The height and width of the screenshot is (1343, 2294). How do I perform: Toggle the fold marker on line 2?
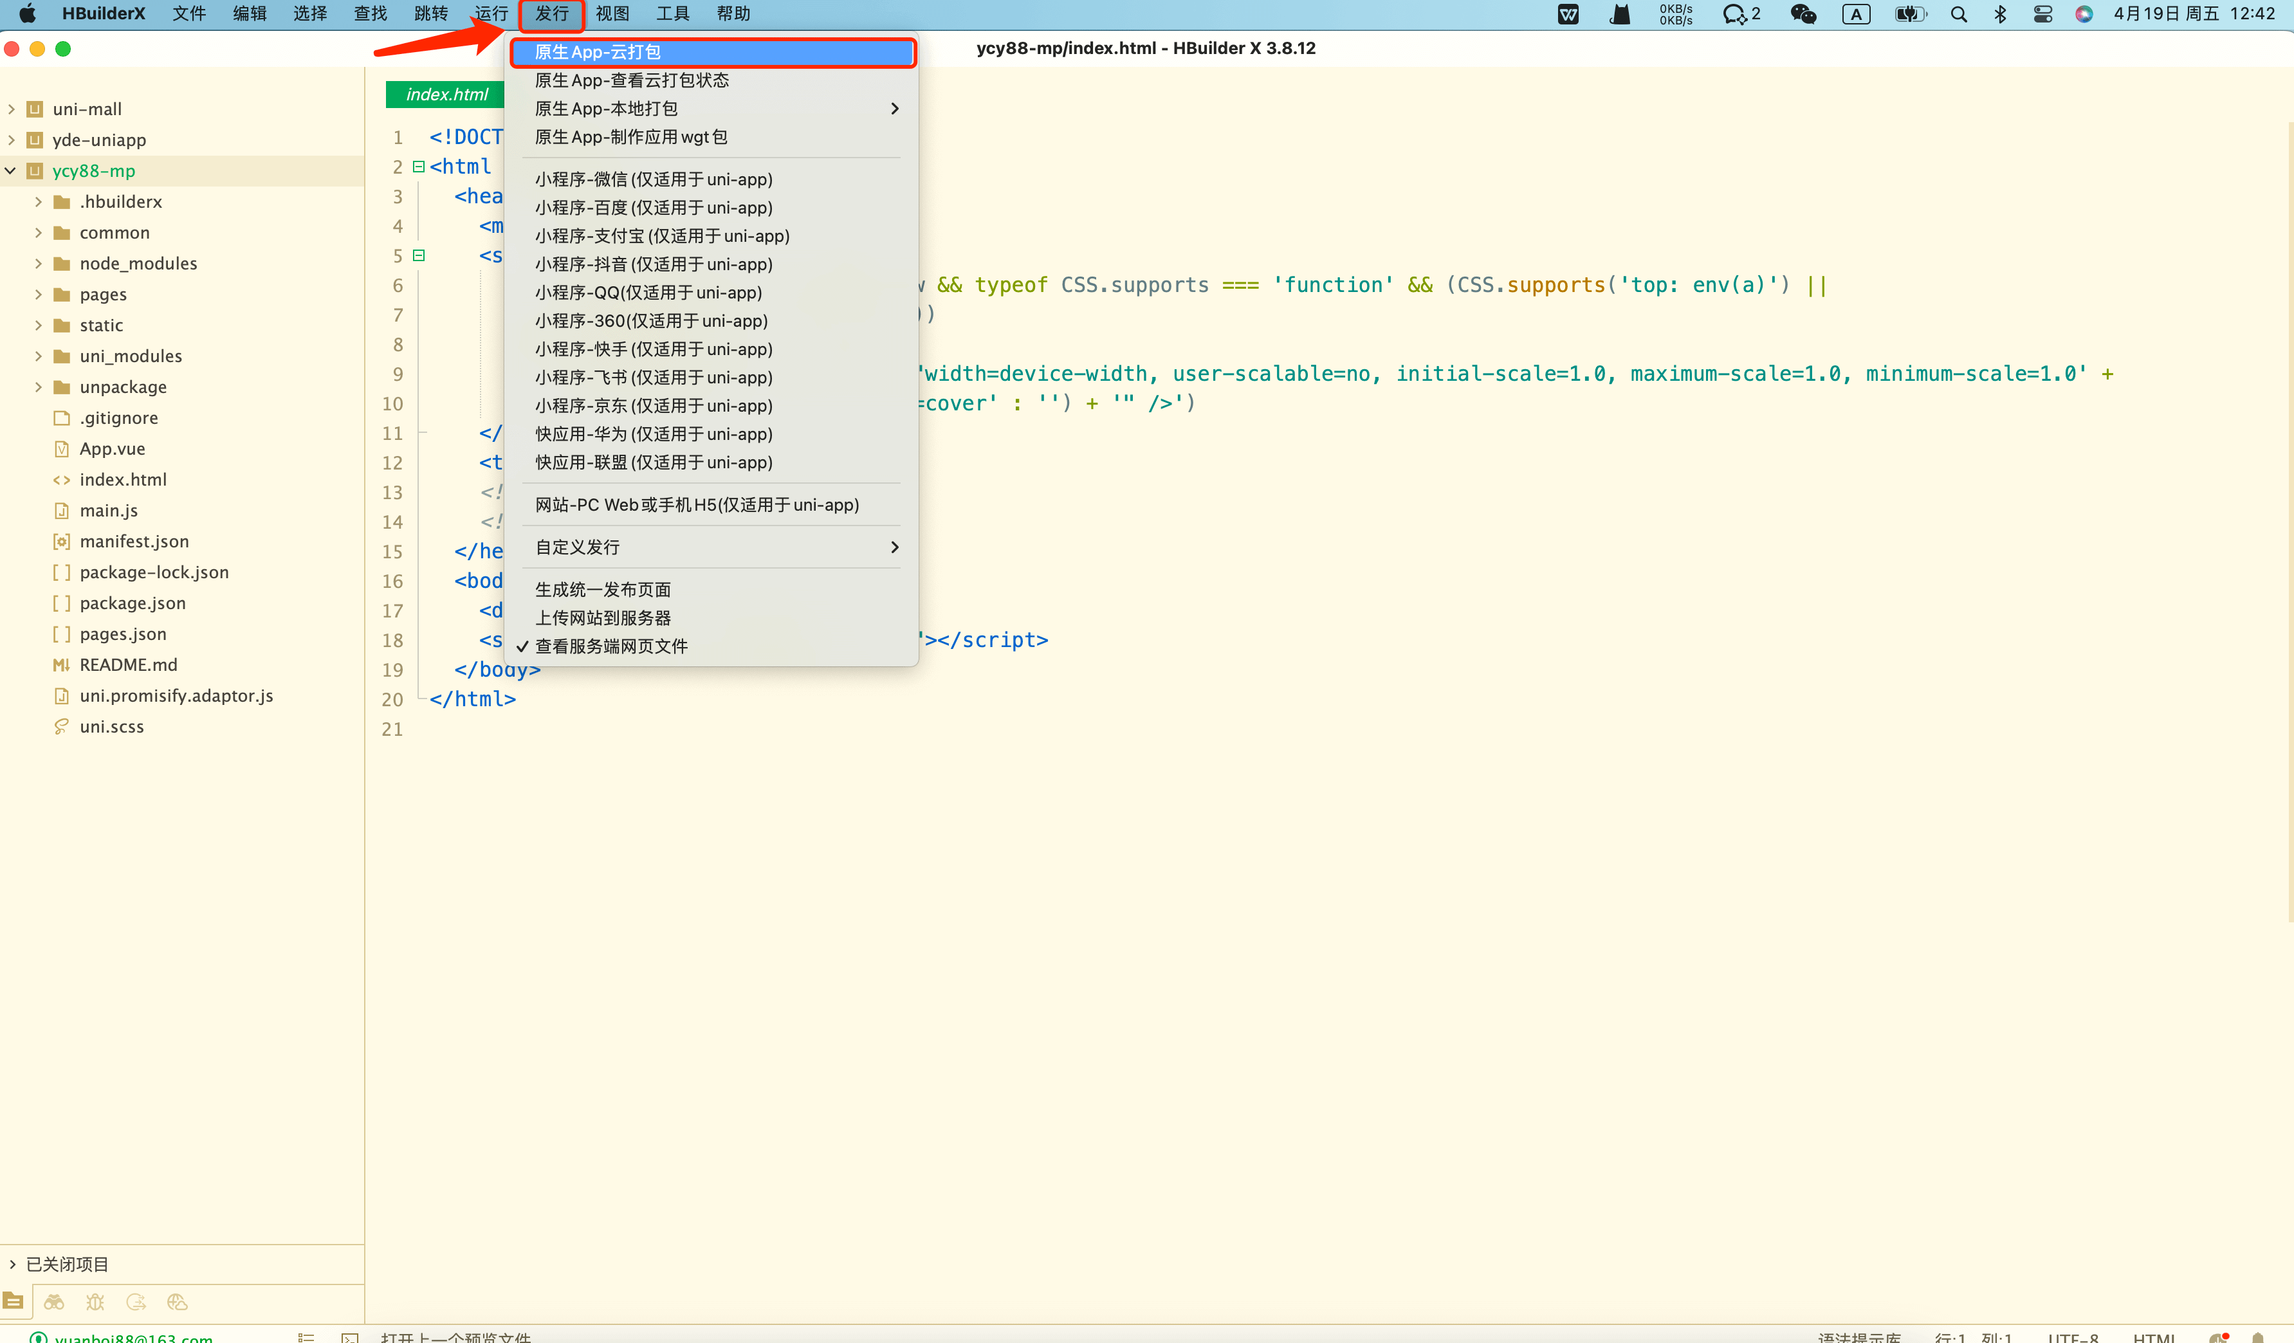tap(419, 167)
